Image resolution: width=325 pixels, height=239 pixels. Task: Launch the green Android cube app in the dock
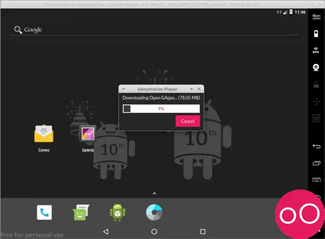click(x=118, y=213)
